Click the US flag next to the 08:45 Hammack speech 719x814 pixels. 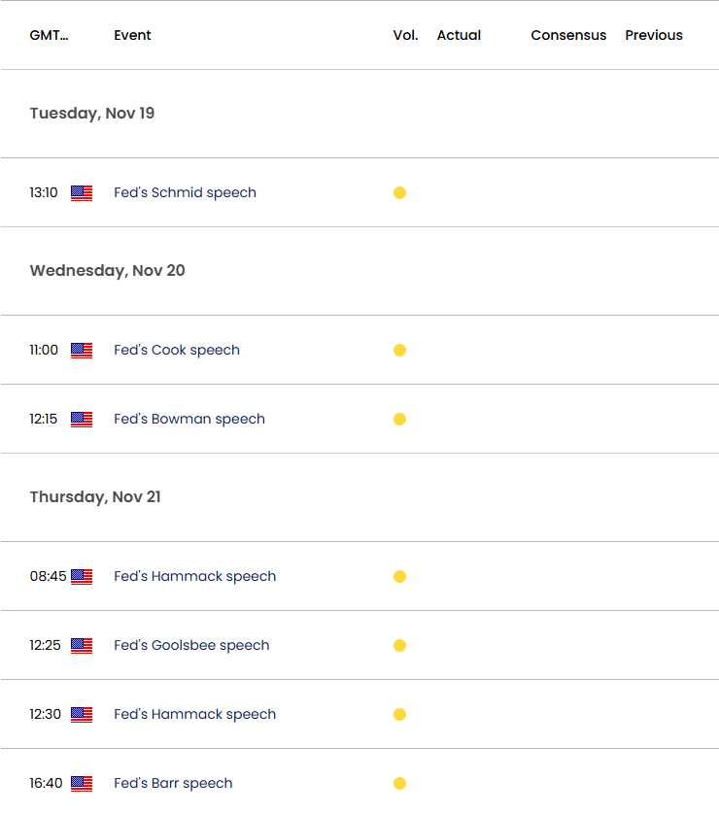[x=82, y=577]
